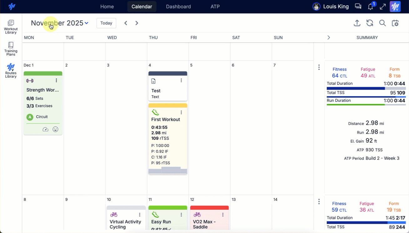Click the Today button
Viewport: 409px width, 233px height.
[x=106, y=23]
